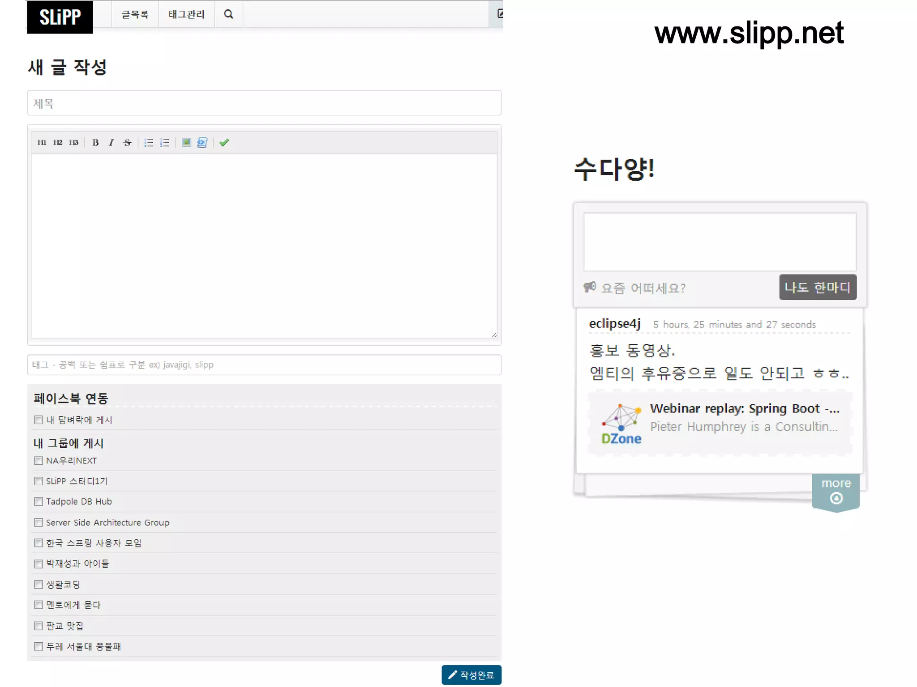Image resolution: width=917 pixels, height=687 pixels.
Task: Apply H1 heading format
Action: tap(42, 143)
